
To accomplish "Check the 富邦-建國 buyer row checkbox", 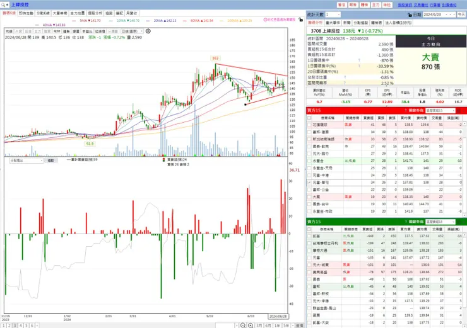I will pos(309,132).
